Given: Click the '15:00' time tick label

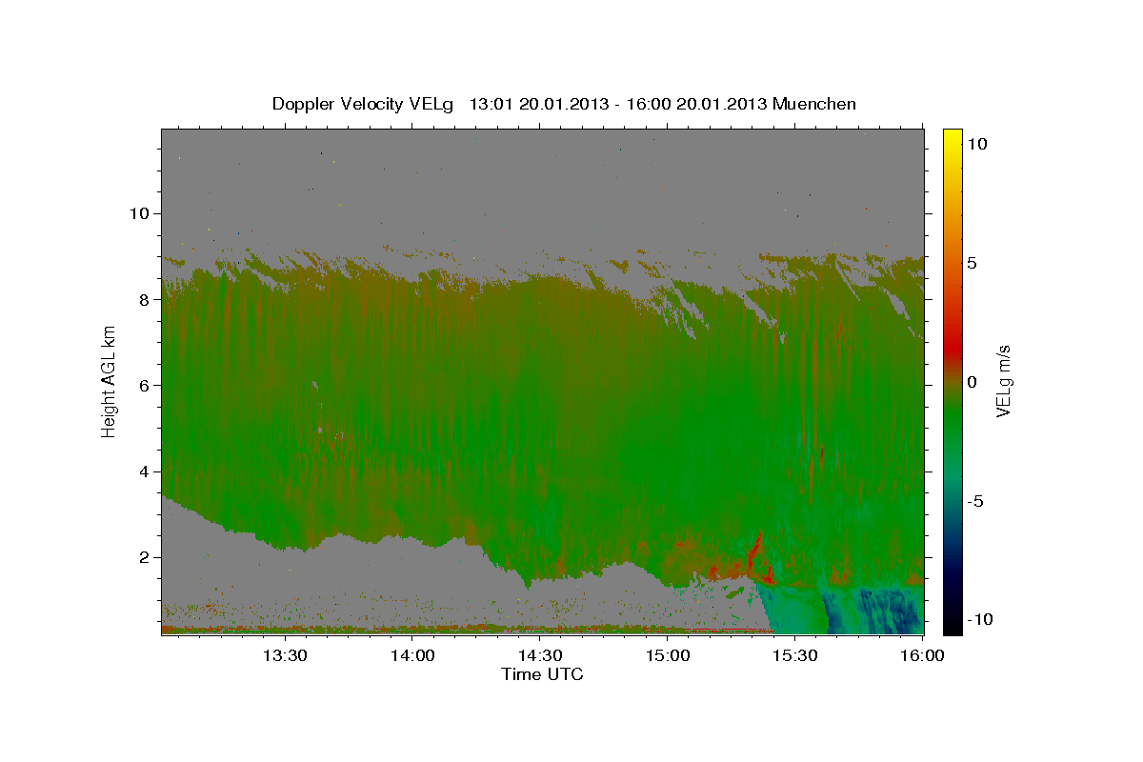Looking at the screenshot, I should pos(668,655).
